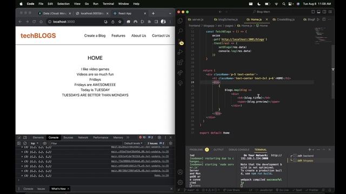Click the techBLOGS logo
The image size is (346, 194).
coord(38,36)
